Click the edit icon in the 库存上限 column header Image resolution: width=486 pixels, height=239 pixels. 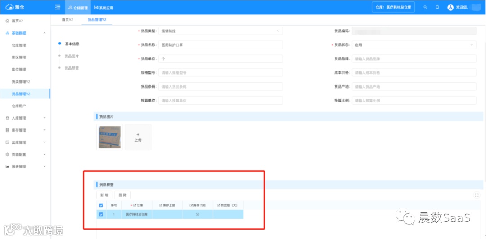point(161,205)
